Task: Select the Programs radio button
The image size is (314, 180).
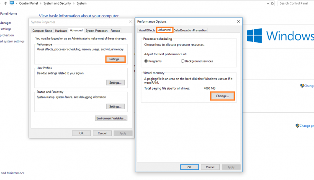Action: [x=146, y=61]
